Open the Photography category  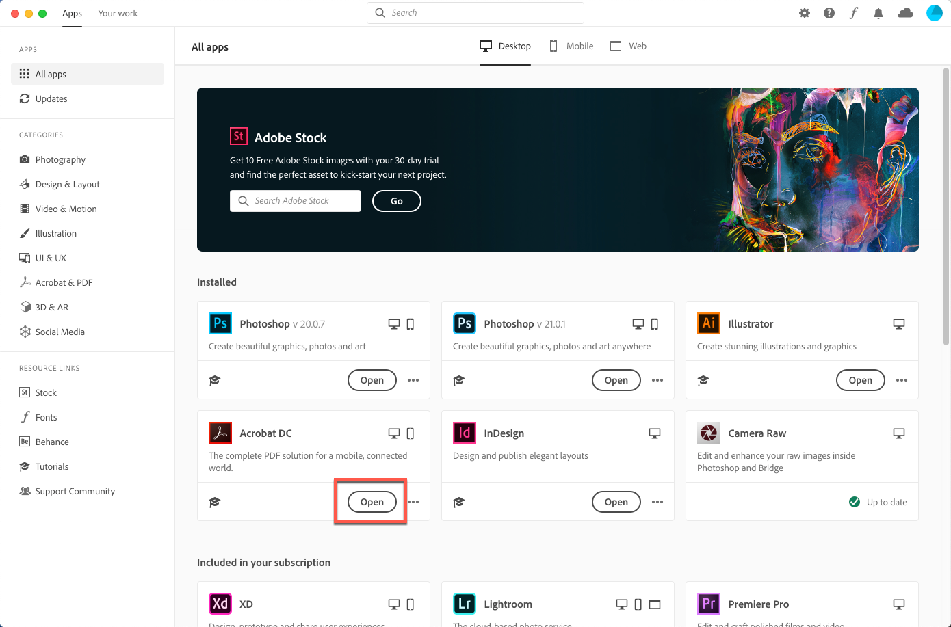pyautogui.click(x=88, y=159)
